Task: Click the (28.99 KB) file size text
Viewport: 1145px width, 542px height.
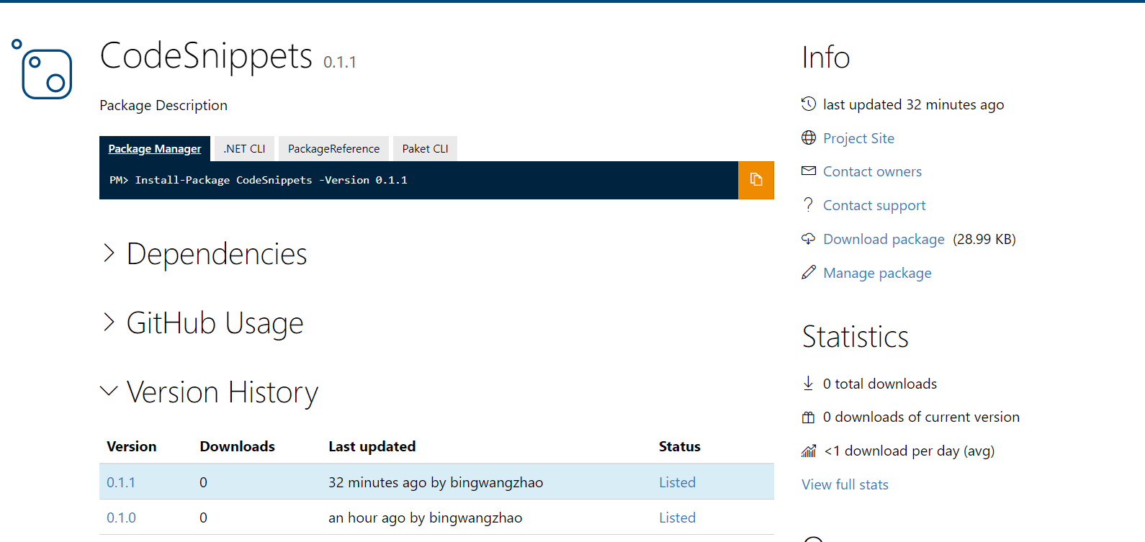Action: (x=984, y=239)
